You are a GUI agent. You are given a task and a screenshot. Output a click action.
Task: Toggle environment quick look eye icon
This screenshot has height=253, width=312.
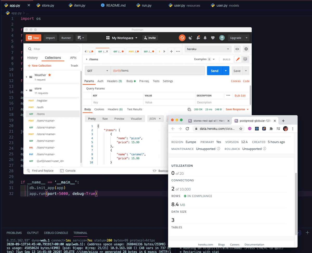tap(237, 49)
